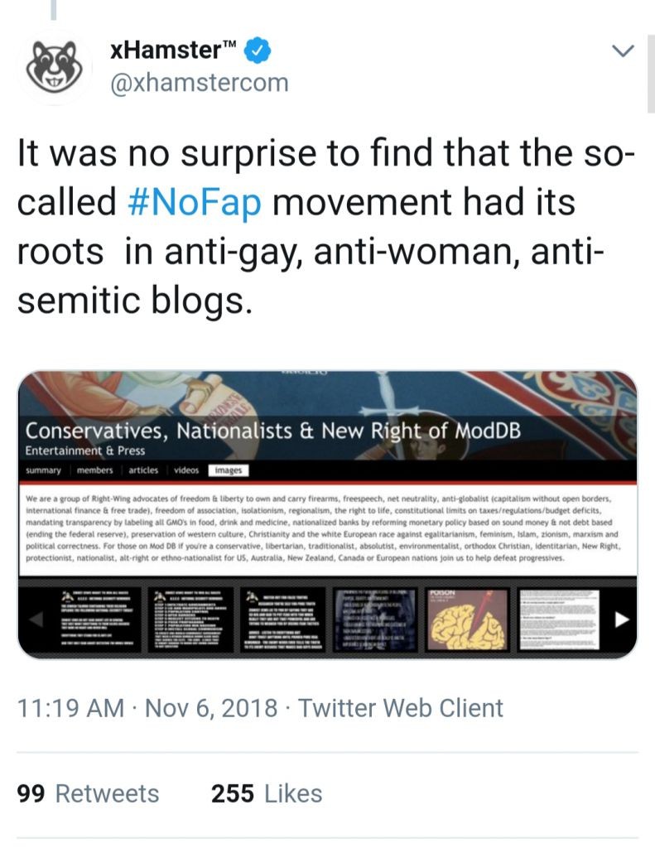Screen dimensions: 655x848
Task: Click the gallery next arrow
Action: pos(621,619)
